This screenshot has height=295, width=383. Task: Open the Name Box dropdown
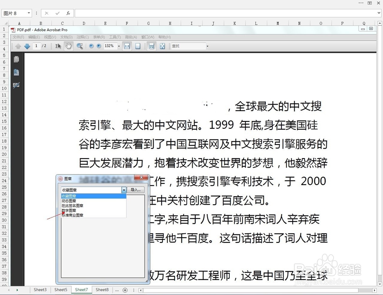coord(29,13)
